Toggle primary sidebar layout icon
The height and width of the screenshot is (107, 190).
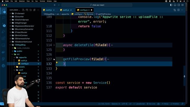(171, 5)
